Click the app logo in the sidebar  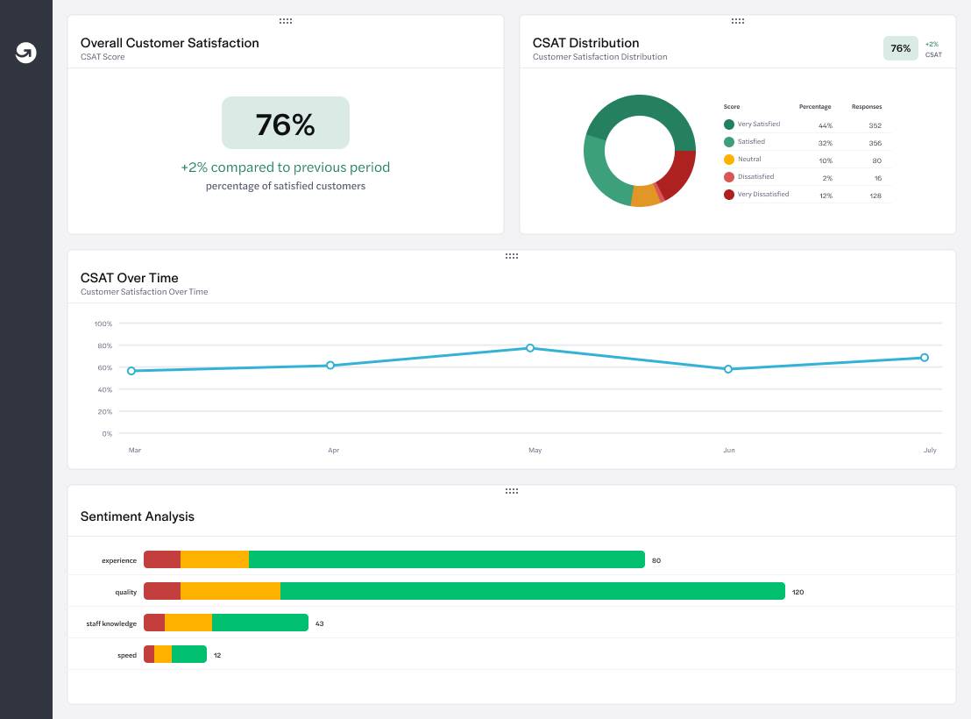pyautogui.click(x=26, y=53)
